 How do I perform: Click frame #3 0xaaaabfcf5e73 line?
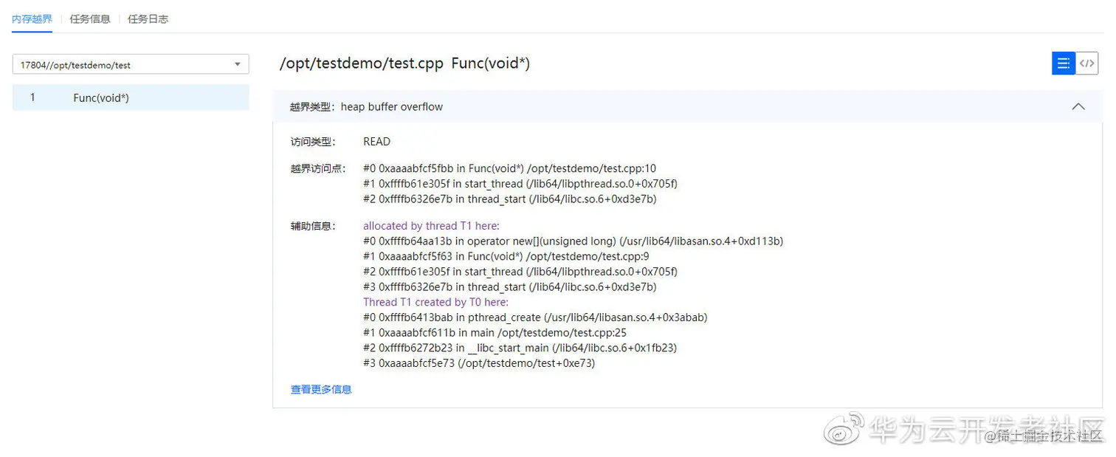coord(479,363)
